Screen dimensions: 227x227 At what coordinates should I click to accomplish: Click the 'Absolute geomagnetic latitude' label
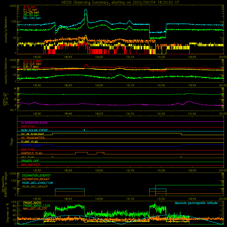tap(196, 203)
